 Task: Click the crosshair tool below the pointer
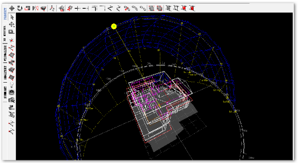[x=12, y=25]
